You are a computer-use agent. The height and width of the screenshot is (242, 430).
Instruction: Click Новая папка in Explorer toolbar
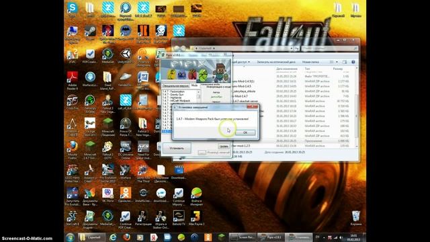point(310,62)
